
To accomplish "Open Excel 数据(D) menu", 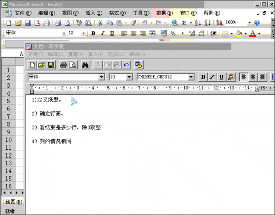I will (x=165, y=13).
